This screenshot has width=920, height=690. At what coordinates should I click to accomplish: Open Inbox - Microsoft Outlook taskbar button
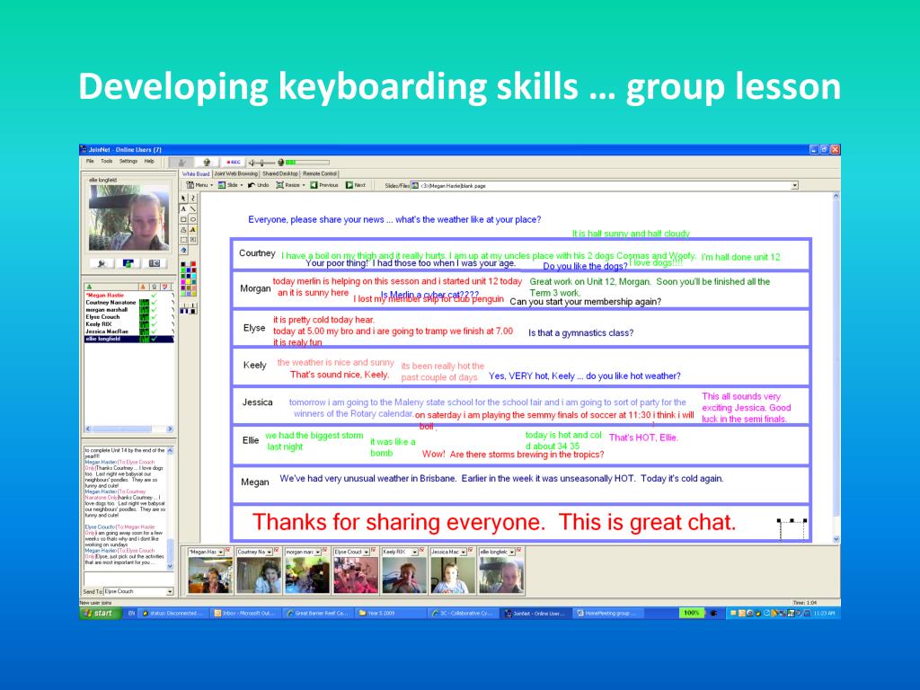245,613
